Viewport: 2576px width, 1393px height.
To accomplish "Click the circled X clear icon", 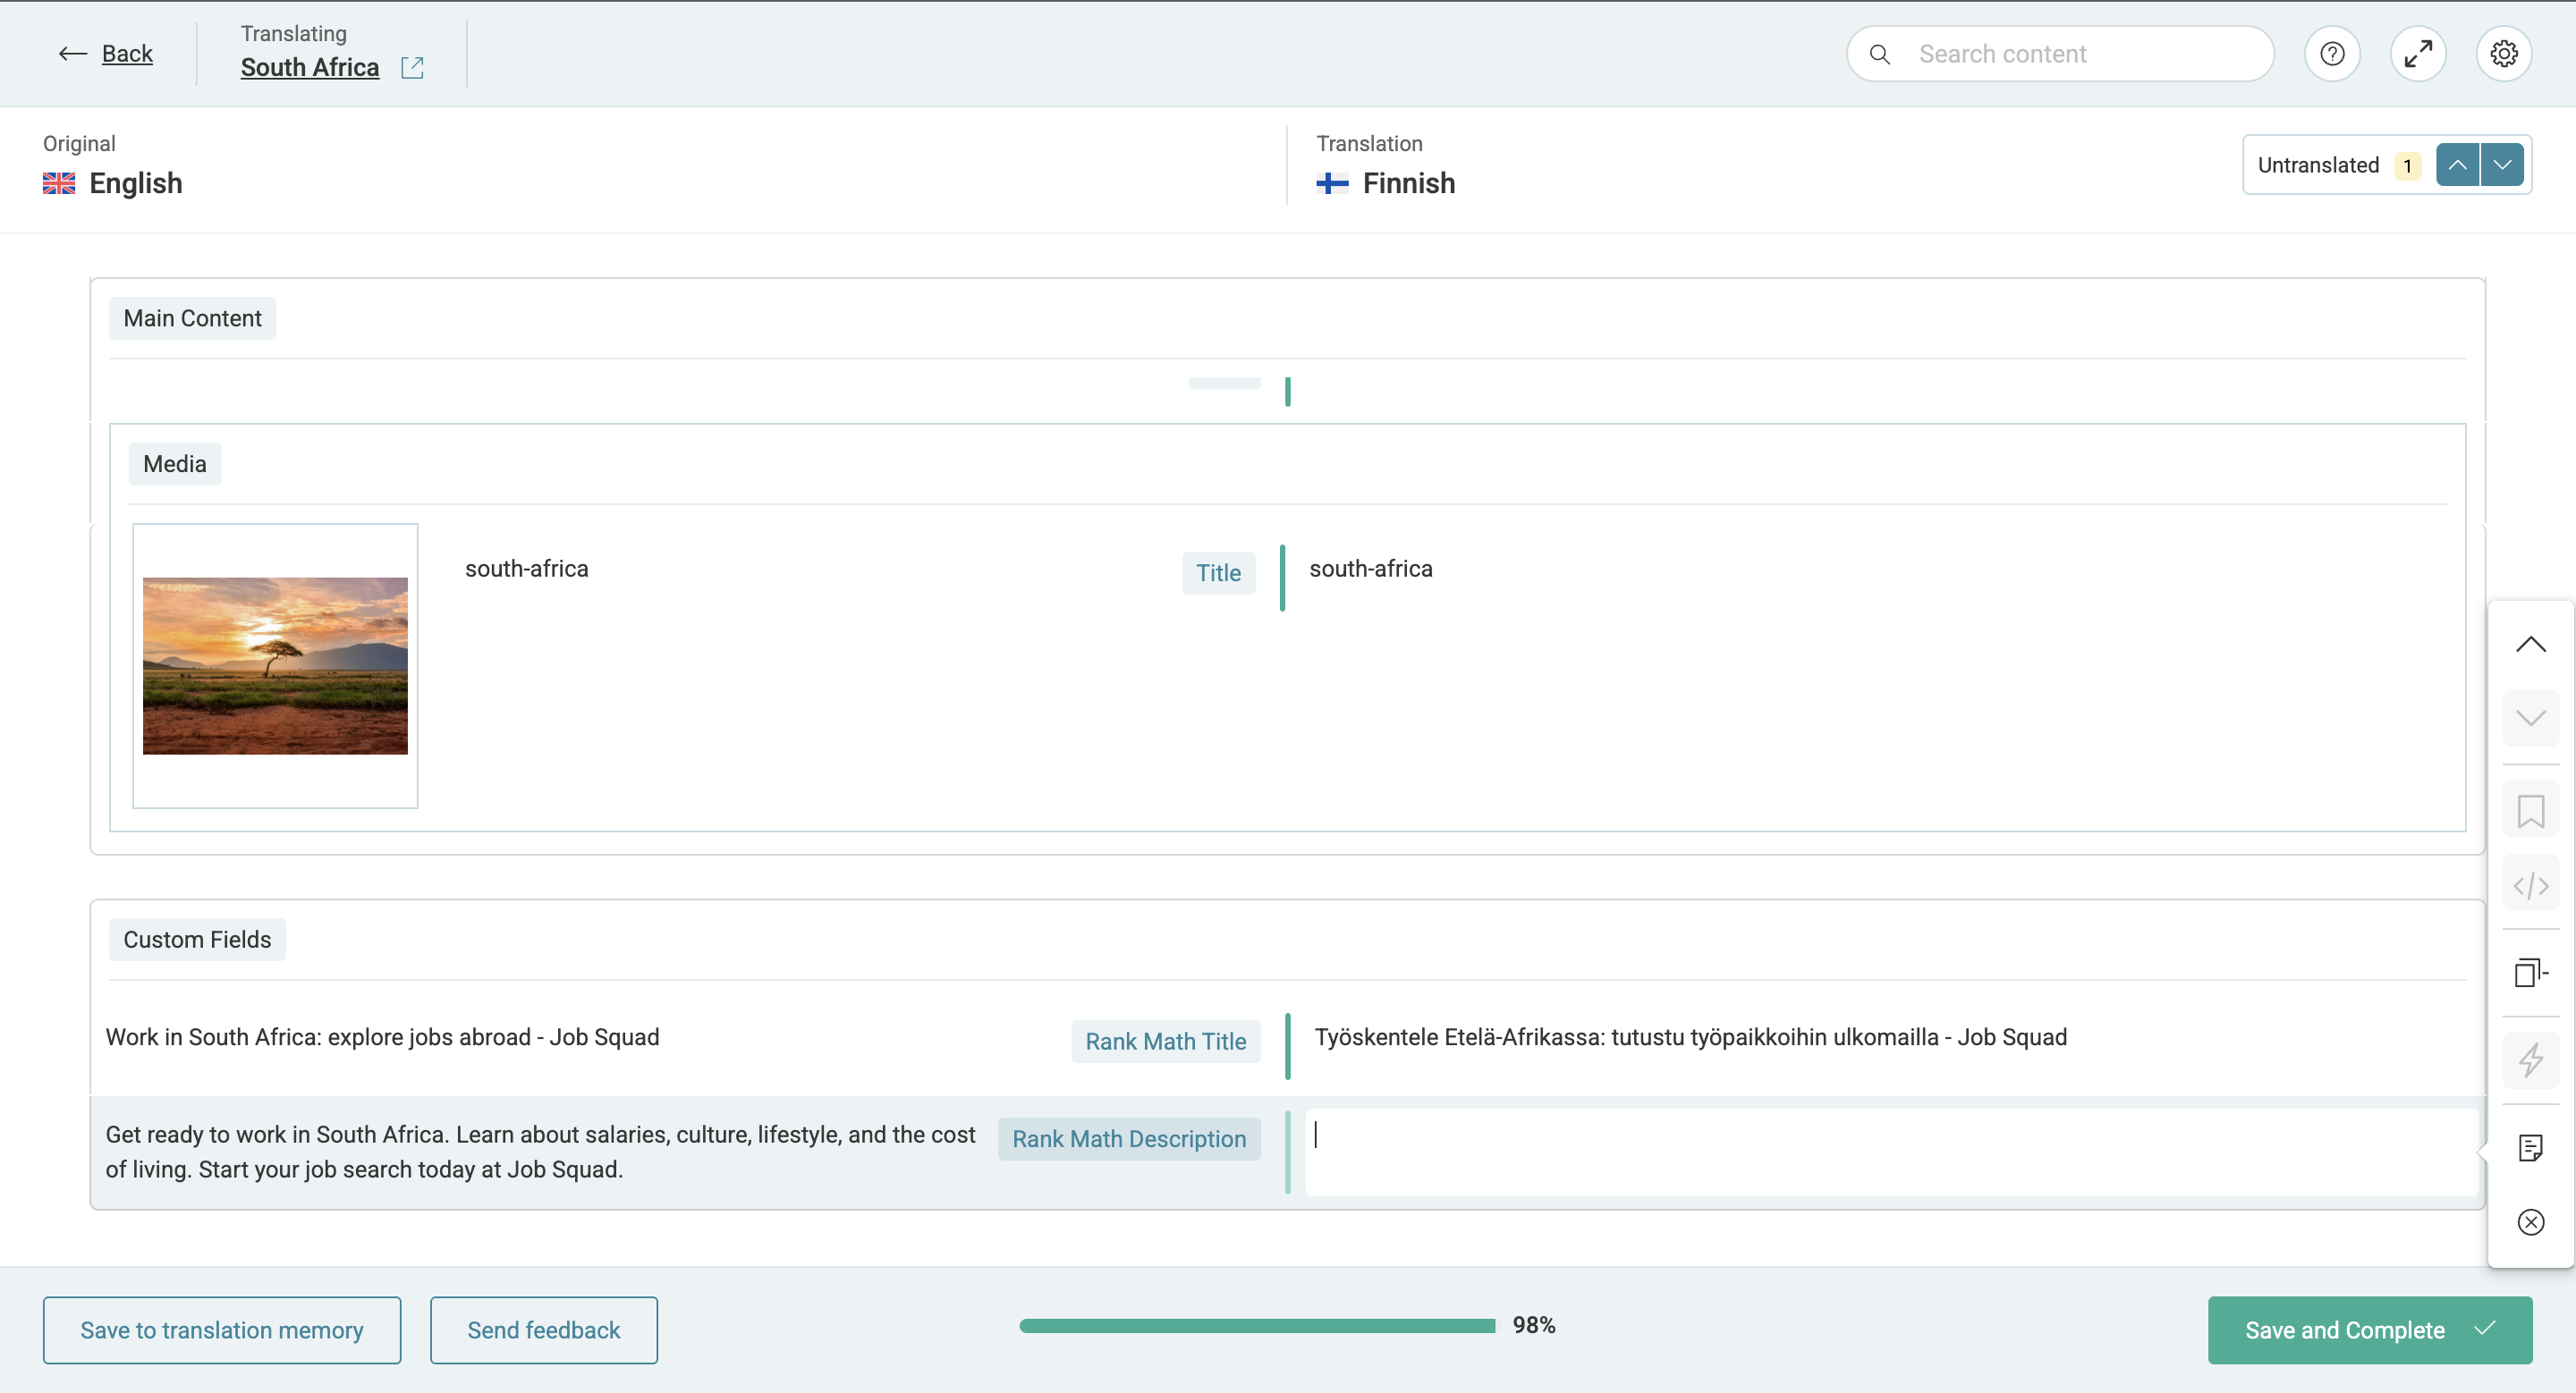I will pyautogui.click(x=2530, y=1222).
